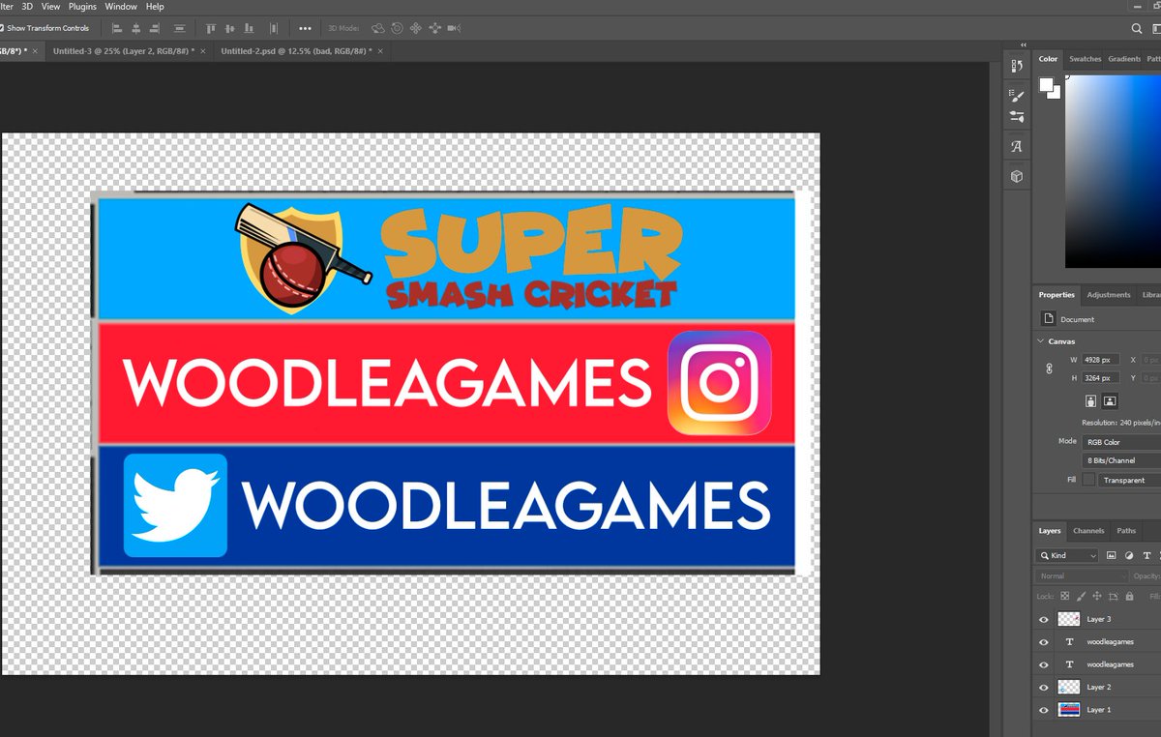This screenshot has height=737, width=1161.
Task: Click the Align bottom edges icon
Action: (249, 28)
